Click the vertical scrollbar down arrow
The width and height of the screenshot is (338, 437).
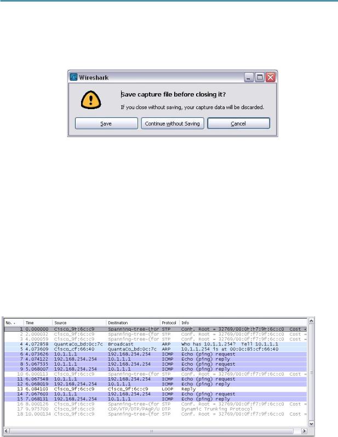pos(311,424)
